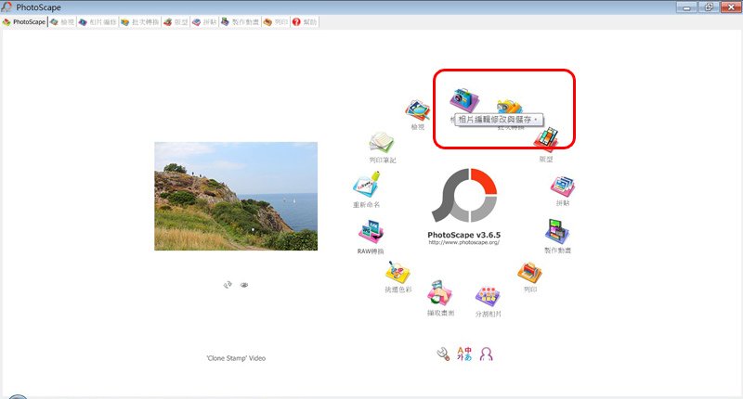743x399 pixels.
Task: Open the 幫助 help tab with question mark
Action: pyautogui.click(x=305, y=21)
